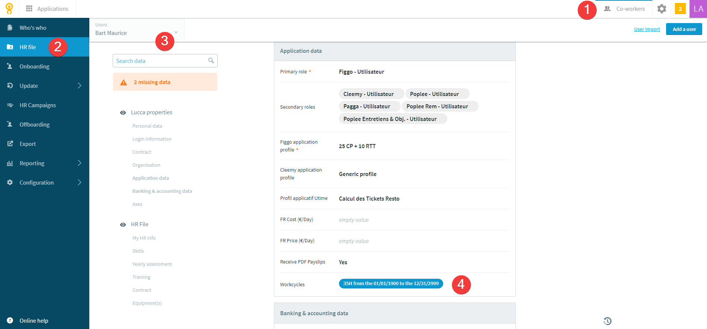Click the Search data input field

165,61
